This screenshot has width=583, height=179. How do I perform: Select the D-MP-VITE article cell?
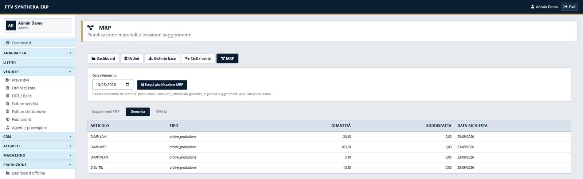pyautogui.click(x=98, y=147)
